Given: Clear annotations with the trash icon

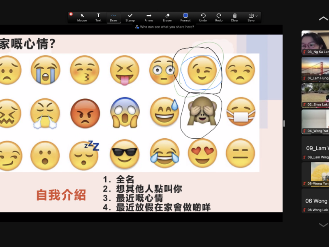Looking at the screenshot, I should click(x=234, y=17).
